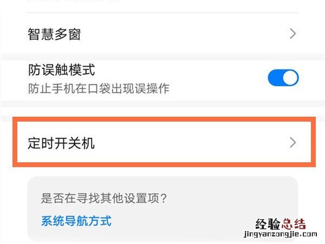Screen dimensions: 325x244
Task: Follow the 系统导航方式 link
Action: coord(76,221)
